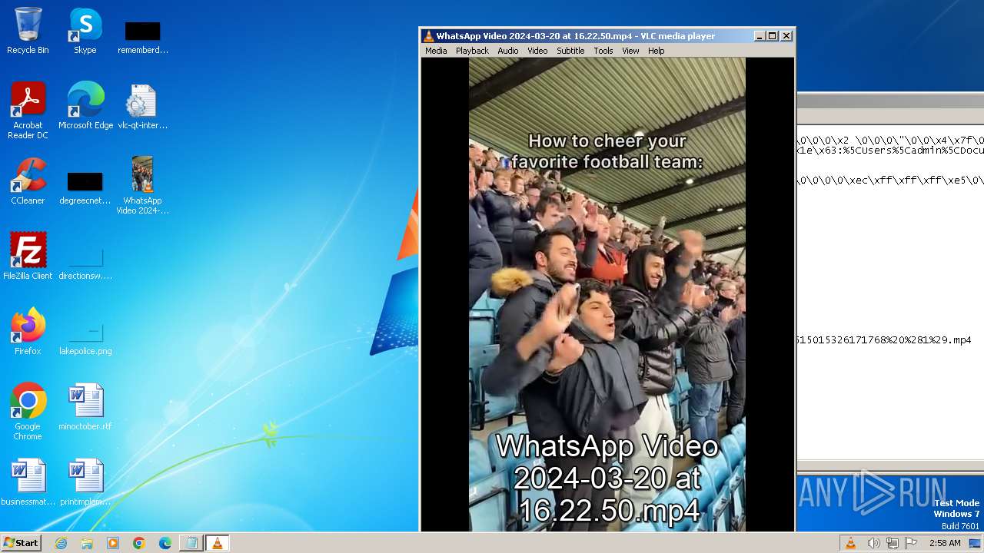Open Windows Media Player from taskbar
This screenshot has height=553, width=984.
pos(113,543)
